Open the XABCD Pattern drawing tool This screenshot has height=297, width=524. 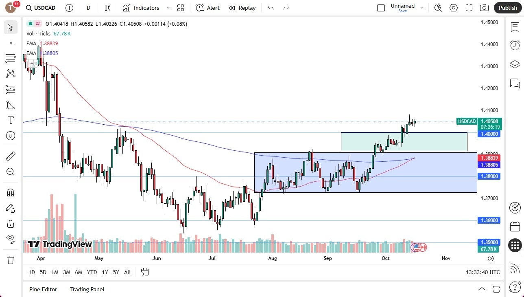point(10,73)
